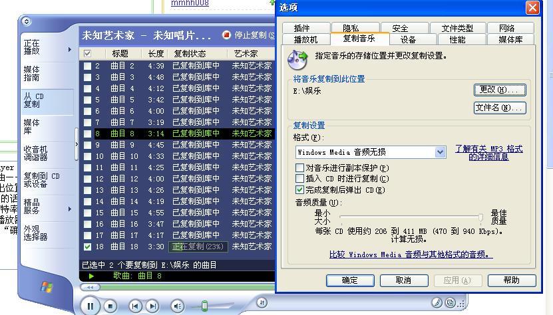The image size is (553, 315).
Task: Check the box for track 2
Action: (87, 66)
